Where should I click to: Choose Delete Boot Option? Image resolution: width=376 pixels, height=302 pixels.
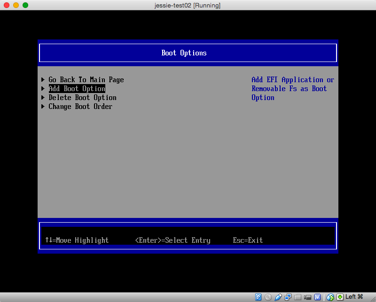pos(83,98)
